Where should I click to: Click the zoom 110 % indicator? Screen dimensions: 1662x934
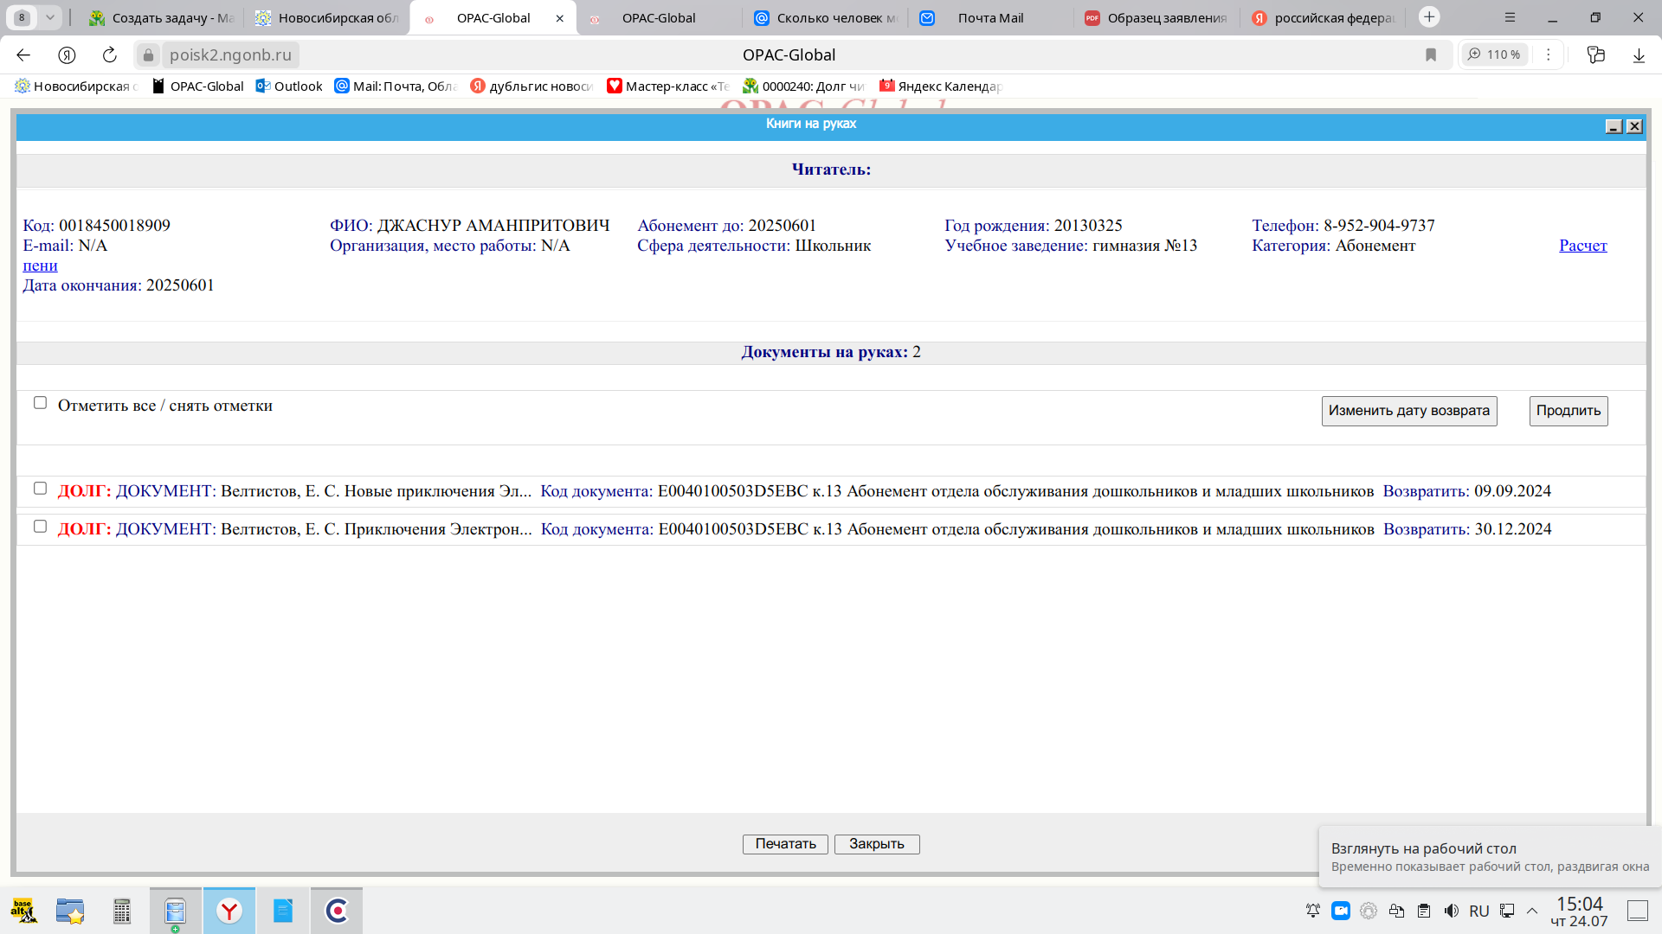coord(1495,54)
